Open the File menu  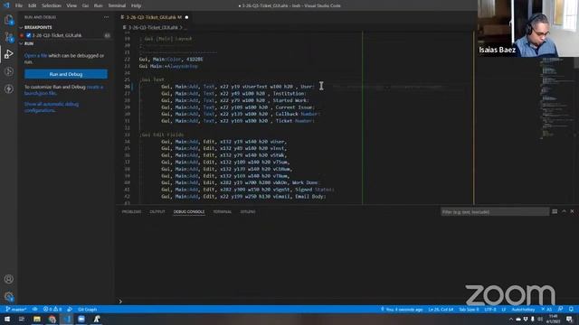coord(19,5)
